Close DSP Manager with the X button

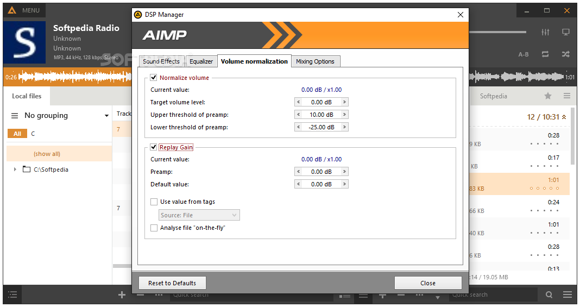pos(460,15)
